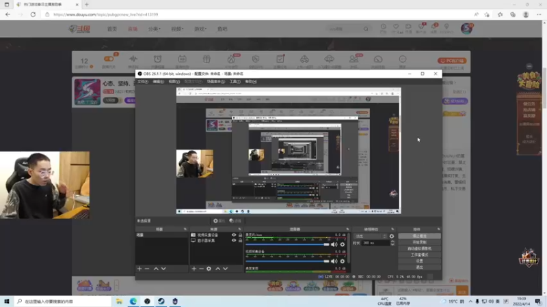This screenshot has width=547, height=307.
Task: Click the transition duration 300 ms field
Action: point(375,243)
